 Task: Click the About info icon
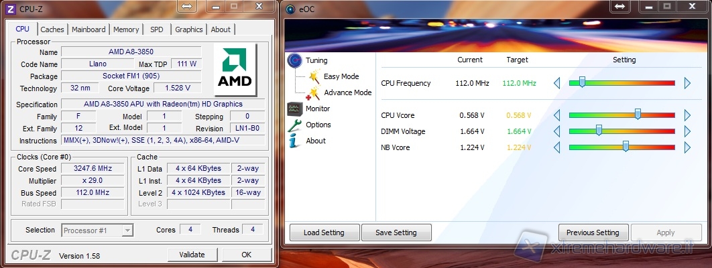pos(294,141)
